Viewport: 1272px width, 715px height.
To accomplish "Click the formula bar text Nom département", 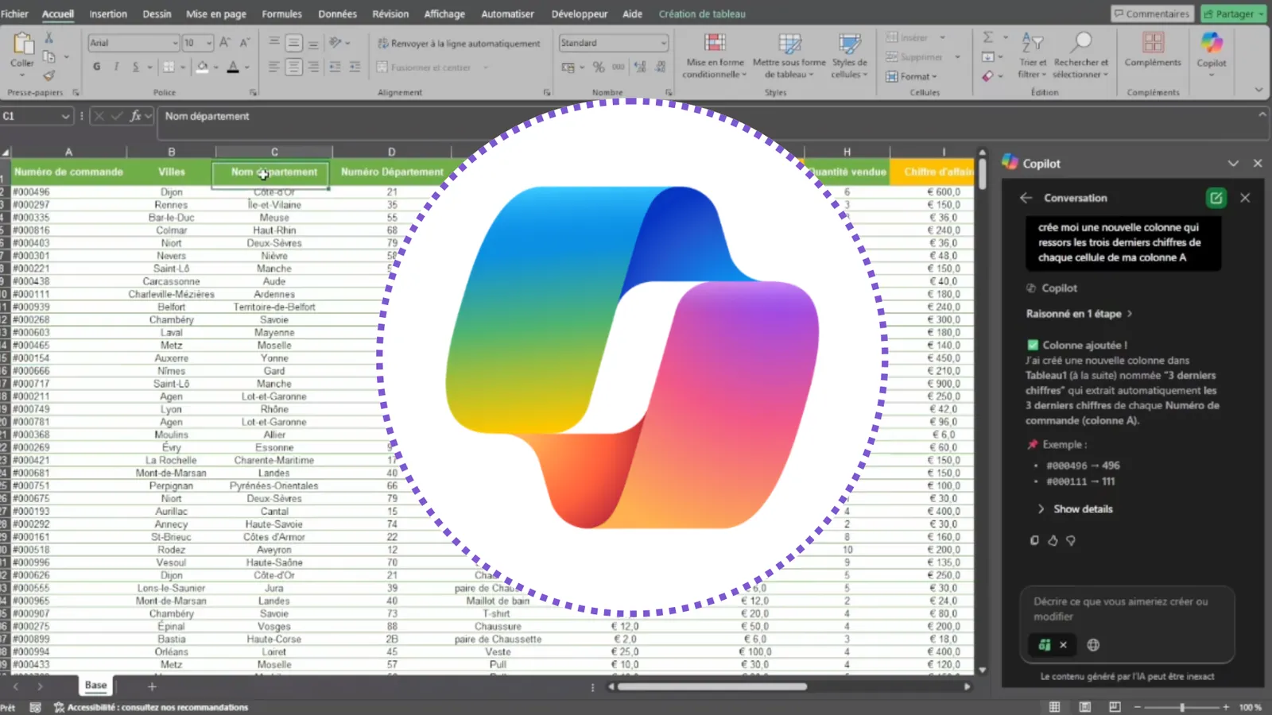I will click(x=207, y=116).
